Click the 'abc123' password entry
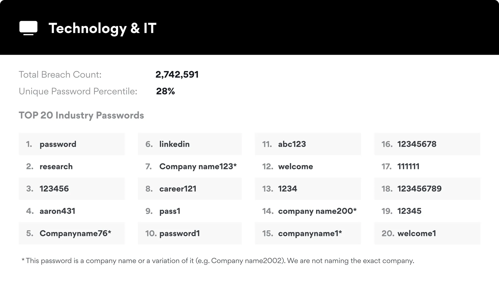499x290 pixels. coord(292,144)
